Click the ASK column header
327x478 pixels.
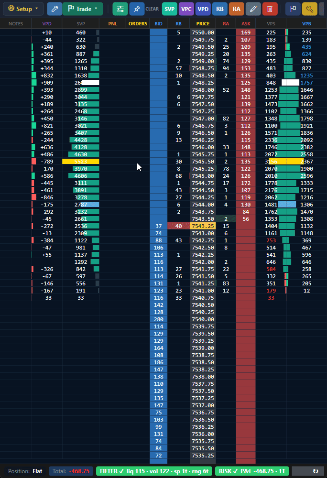pos(246,23)
